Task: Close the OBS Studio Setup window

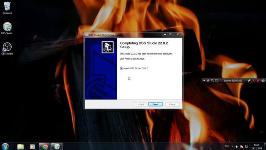Action: 177,34
